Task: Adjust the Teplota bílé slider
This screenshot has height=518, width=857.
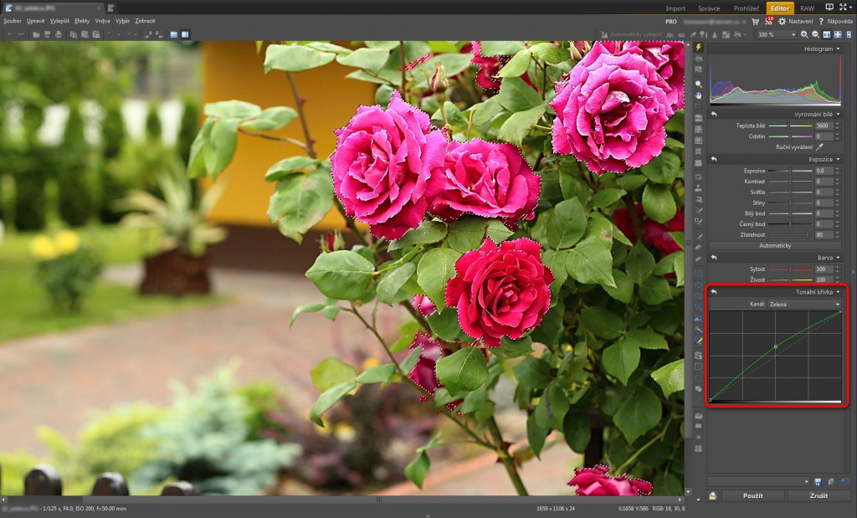Action: (789, 126)
